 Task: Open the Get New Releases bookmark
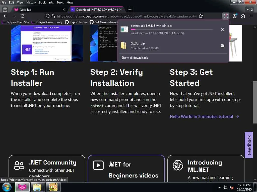point(104,22)
